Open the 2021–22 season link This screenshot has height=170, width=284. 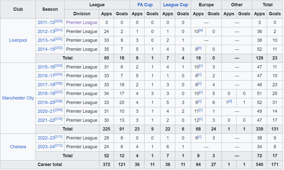(x=46, y=120)
